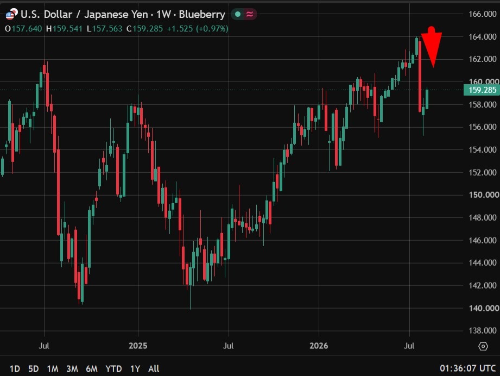Select the All time range
The image size is (500, 376).
click(154, 368)
